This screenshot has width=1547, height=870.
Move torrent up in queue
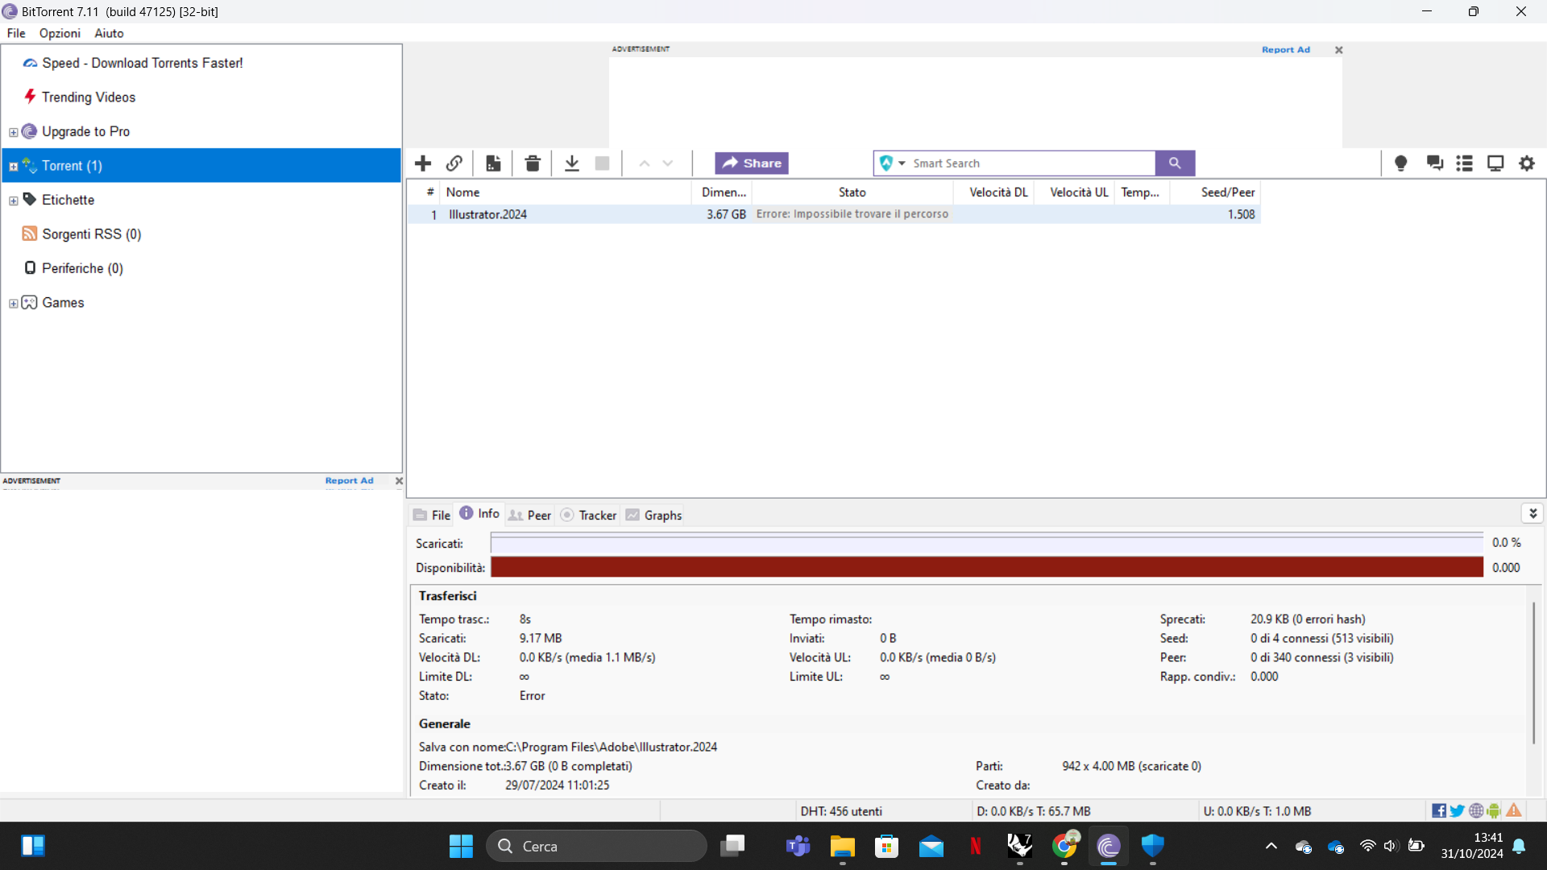(645, 164)
